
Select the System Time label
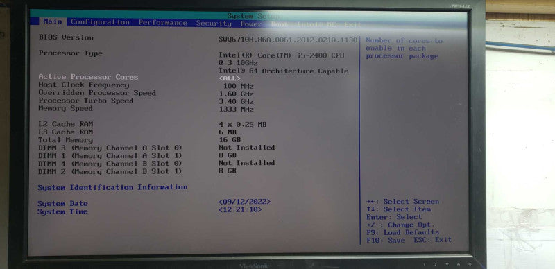click(62, 211)
